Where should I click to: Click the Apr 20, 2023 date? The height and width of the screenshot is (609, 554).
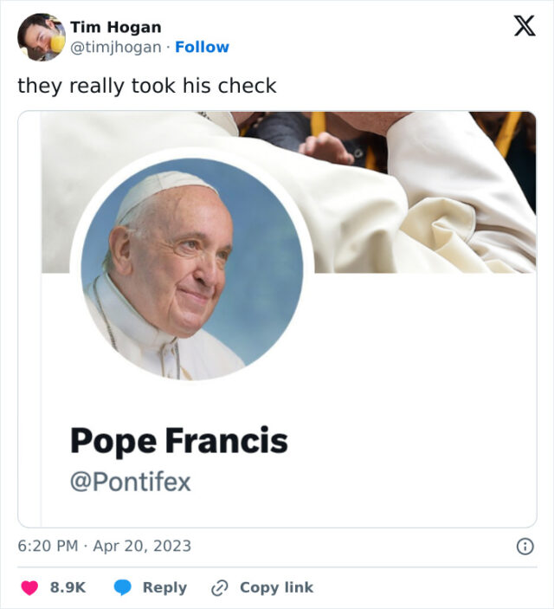point(142,546)
